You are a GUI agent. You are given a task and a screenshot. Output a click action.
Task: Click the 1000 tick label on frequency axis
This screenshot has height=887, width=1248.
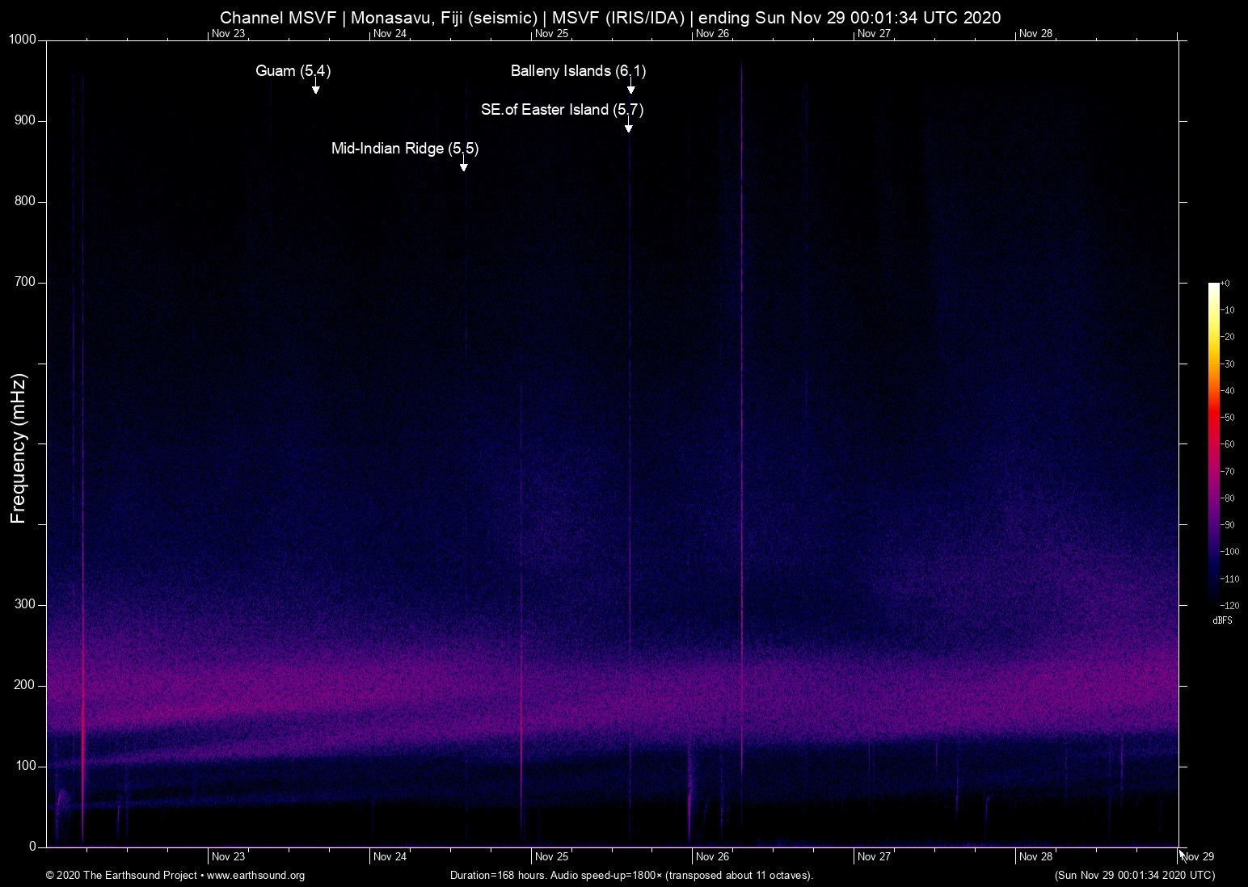[x=22, y=40]
